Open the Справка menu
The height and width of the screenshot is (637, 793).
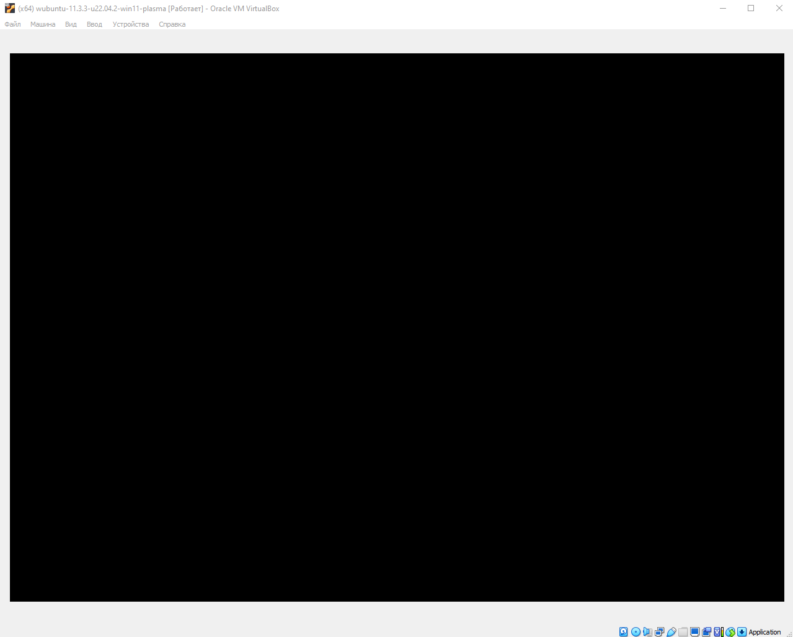pos(172,24)
